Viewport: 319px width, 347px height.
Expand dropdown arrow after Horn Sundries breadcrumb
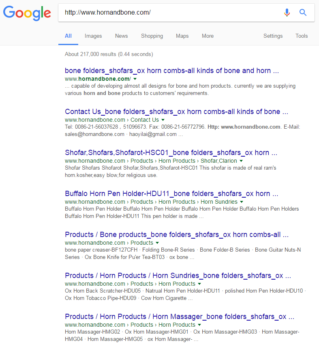coord(242,202)
